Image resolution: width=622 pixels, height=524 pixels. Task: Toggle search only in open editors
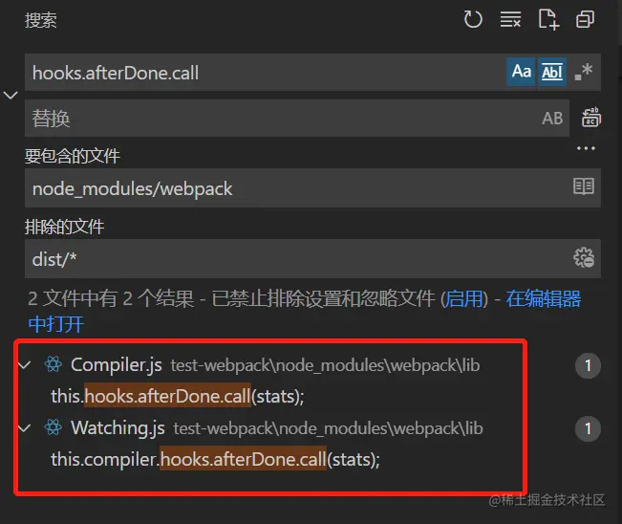click(x=584, y=186)
